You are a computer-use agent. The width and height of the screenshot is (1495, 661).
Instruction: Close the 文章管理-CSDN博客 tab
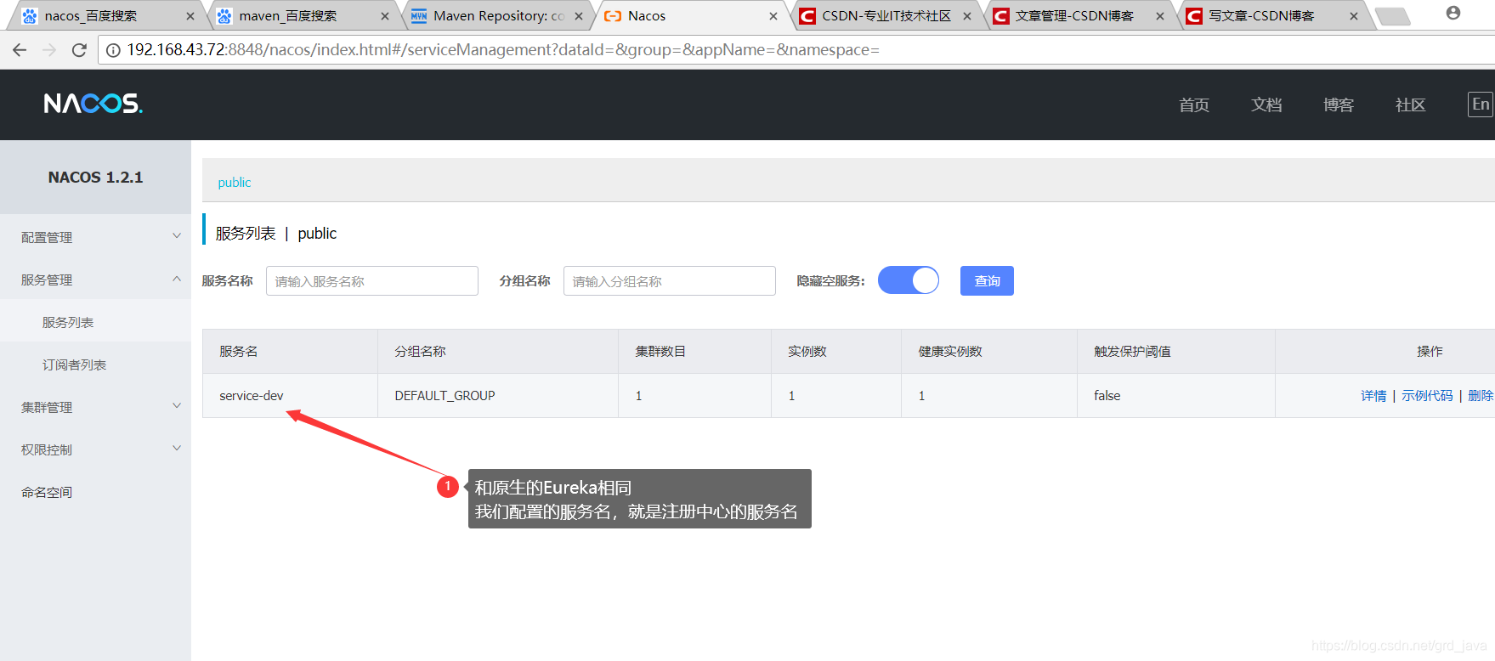coord(1160,16)
